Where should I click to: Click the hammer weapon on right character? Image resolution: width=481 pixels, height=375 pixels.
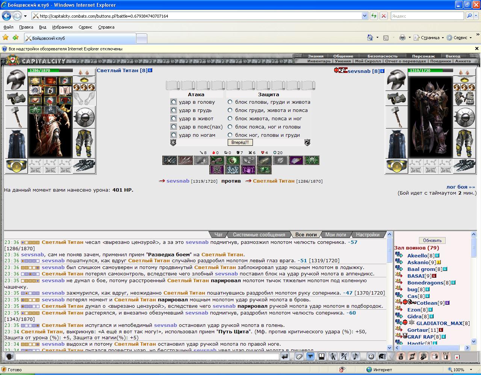pos(396,117)
